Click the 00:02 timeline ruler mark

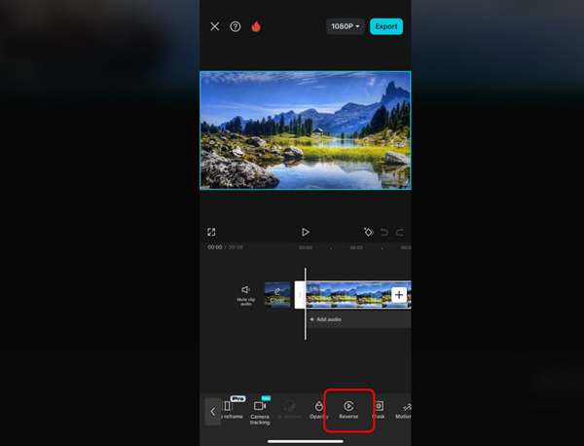coord(356,247)
